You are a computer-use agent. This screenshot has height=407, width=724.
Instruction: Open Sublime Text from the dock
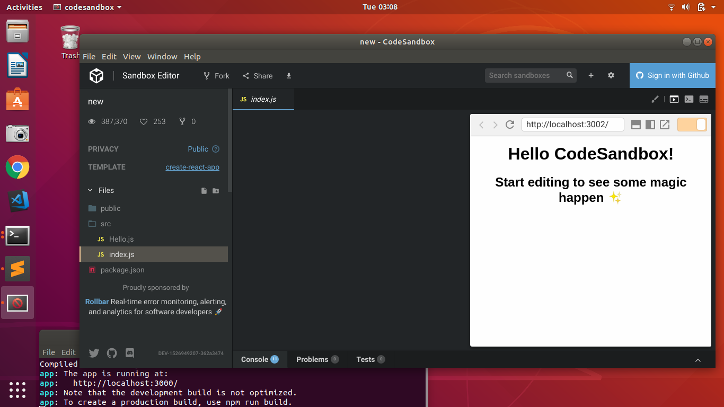[x=17, y=269]
